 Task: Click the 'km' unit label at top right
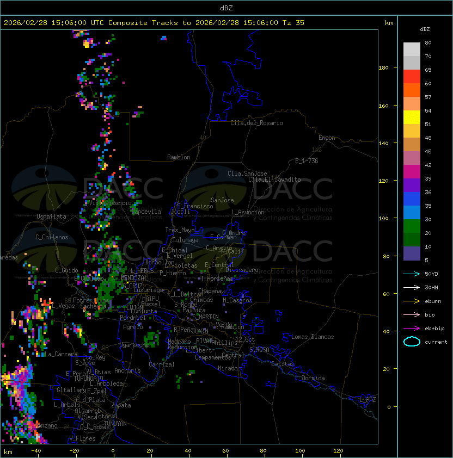[389, 23]
